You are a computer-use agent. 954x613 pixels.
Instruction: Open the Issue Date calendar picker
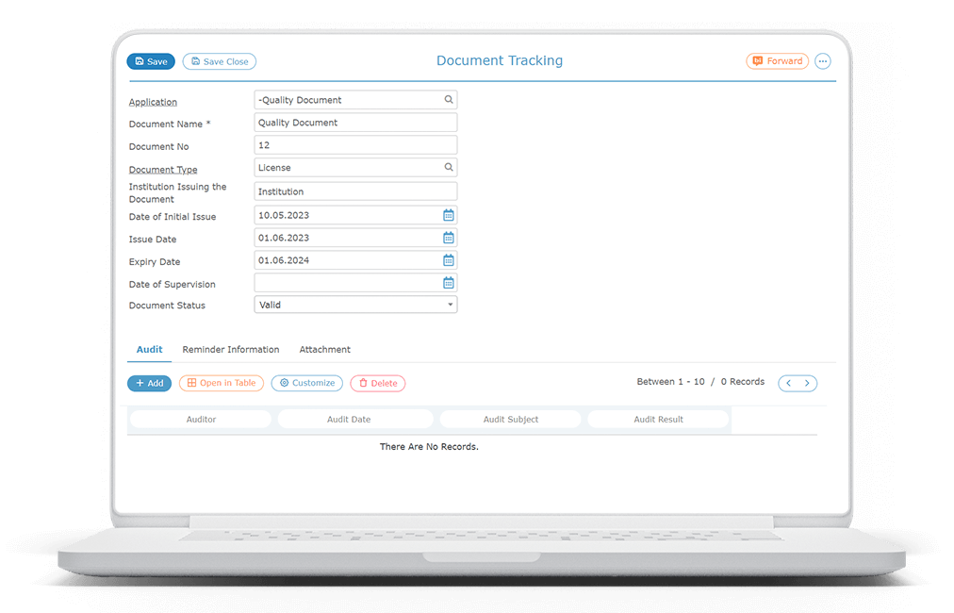(x=449, y=238)
